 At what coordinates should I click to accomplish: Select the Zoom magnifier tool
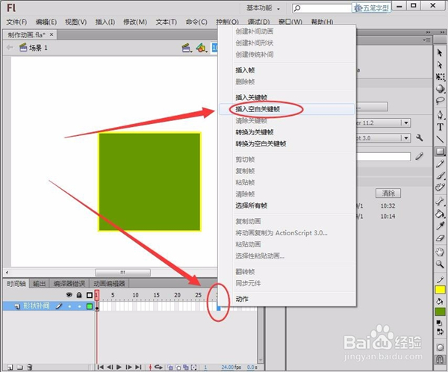pyautogui.click(x=440, y=264)
